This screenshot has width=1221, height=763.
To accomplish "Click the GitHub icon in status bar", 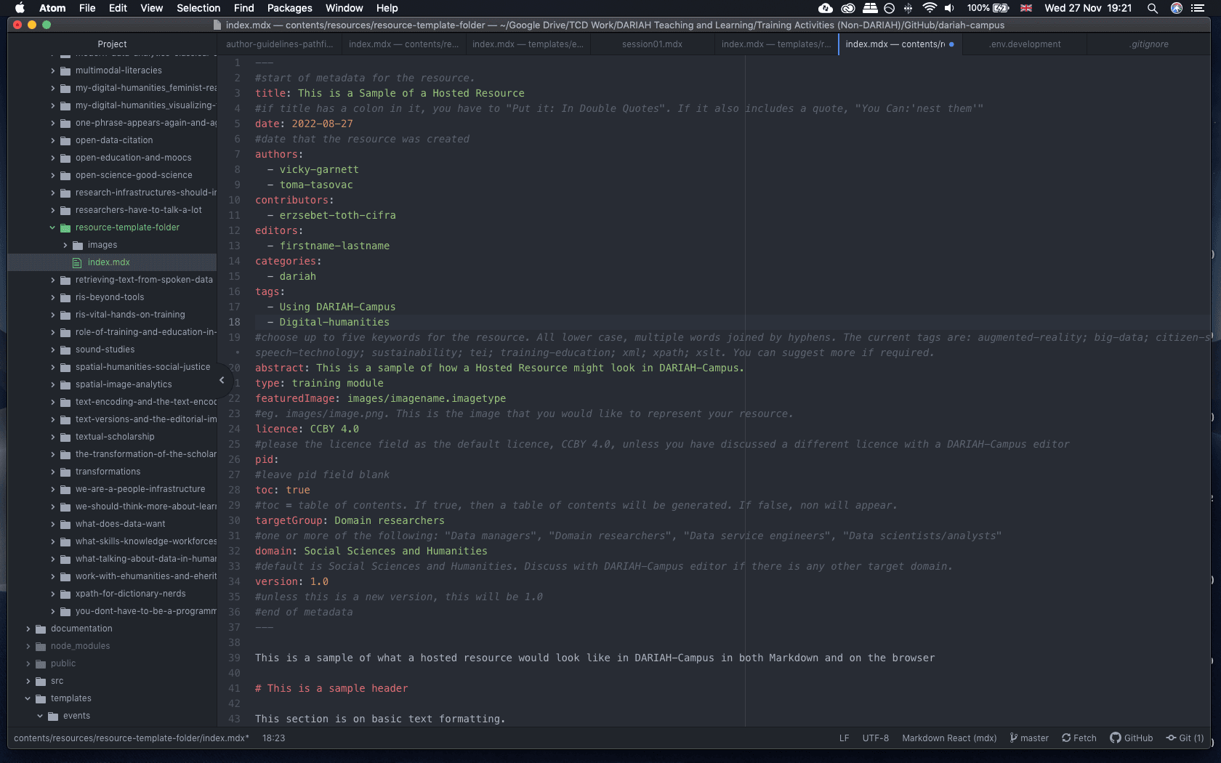I will [1115, 738].
